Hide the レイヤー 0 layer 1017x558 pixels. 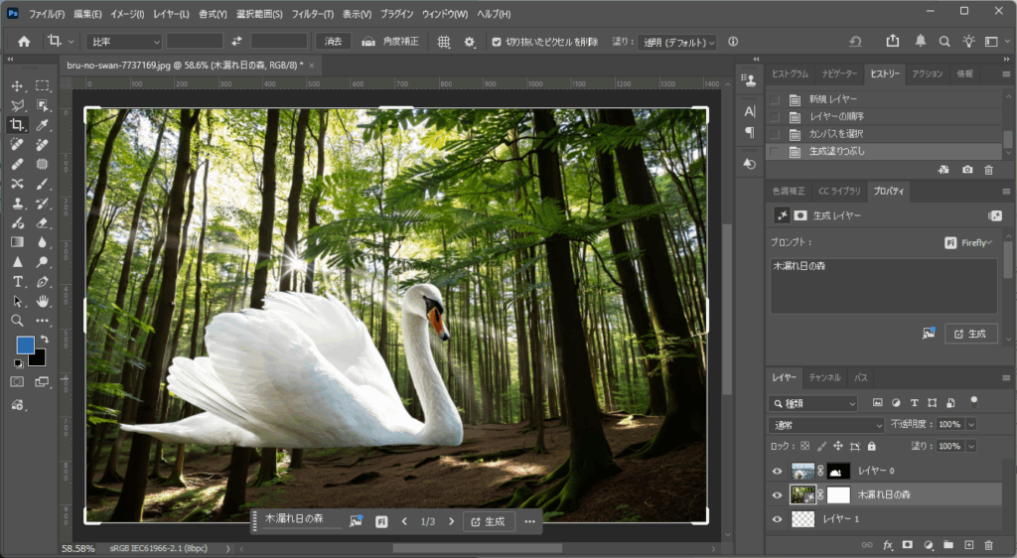pyautogui.click(x=777, y=472)
